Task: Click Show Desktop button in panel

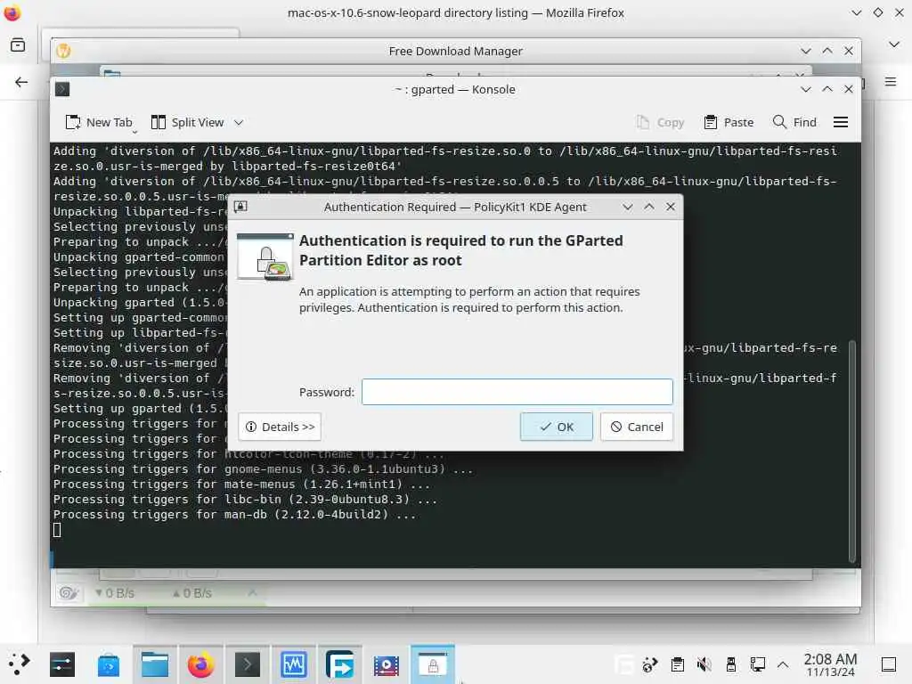Action: point(889,664)
